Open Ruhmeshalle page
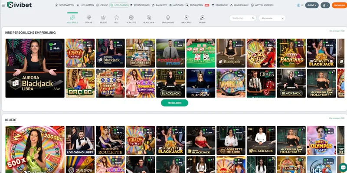Viewport: 347px width, 173px height. 239,5
